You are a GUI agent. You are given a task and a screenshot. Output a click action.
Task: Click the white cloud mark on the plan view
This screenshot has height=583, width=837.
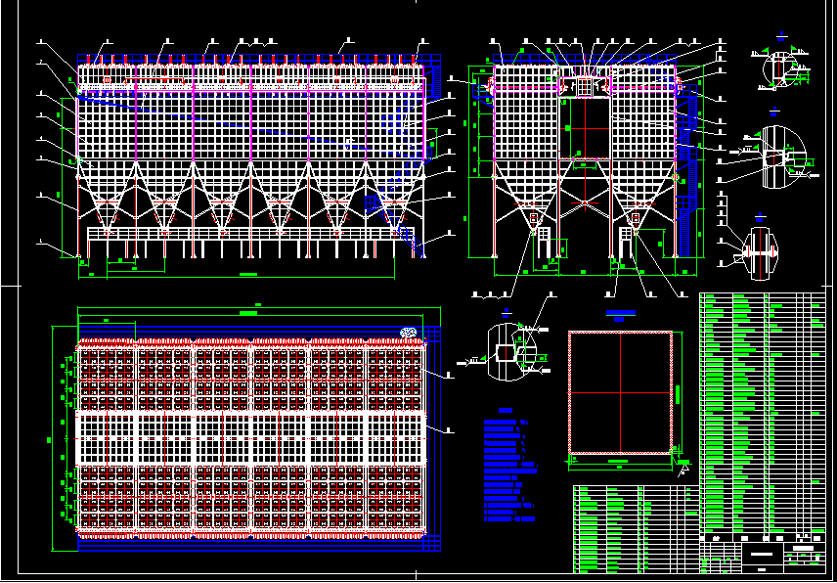(409, 332)
